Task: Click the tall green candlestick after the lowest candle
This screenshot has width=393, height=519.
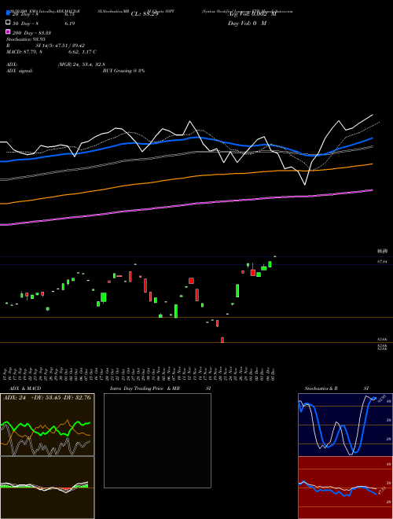Action: coord(237,291)
